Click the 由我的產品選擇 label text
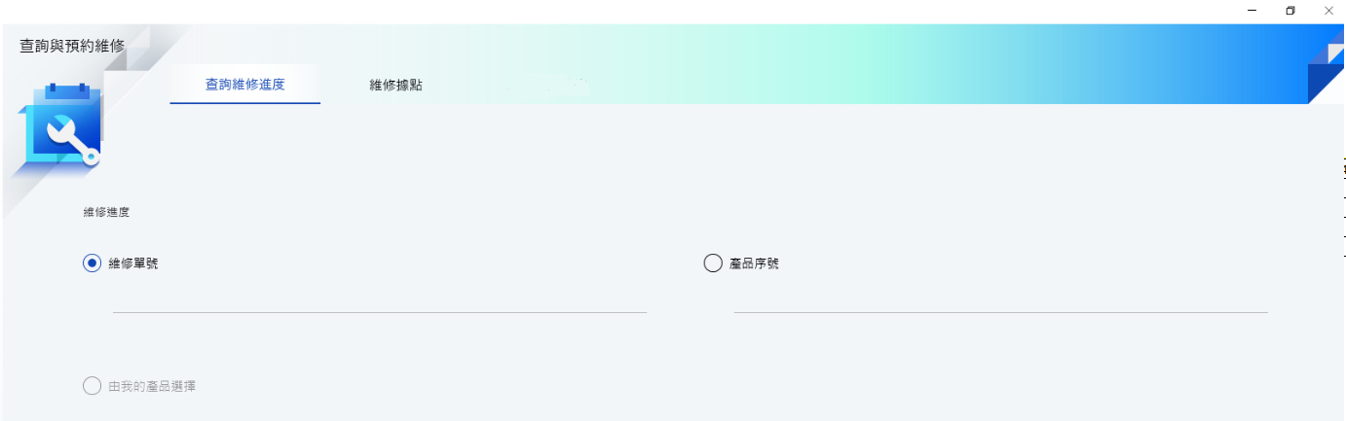1346x421 pixels. (152, 386)
